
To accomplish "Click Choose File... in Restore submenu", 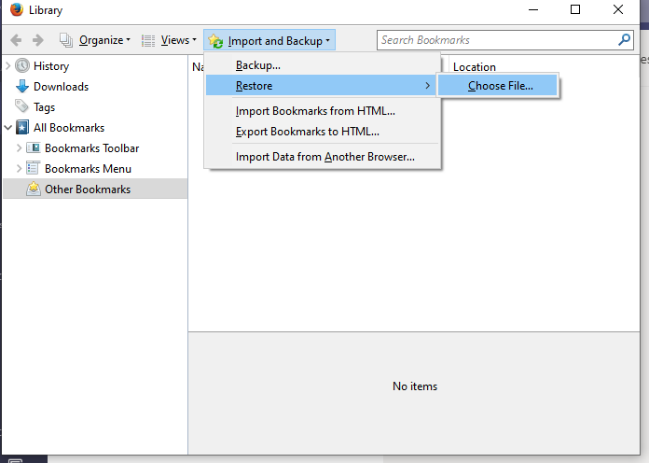I will tap(498, 85).
